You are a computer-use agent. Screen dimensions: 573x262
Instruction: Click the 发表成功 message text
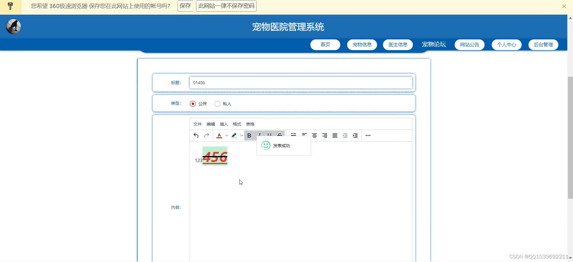(281, 146)
